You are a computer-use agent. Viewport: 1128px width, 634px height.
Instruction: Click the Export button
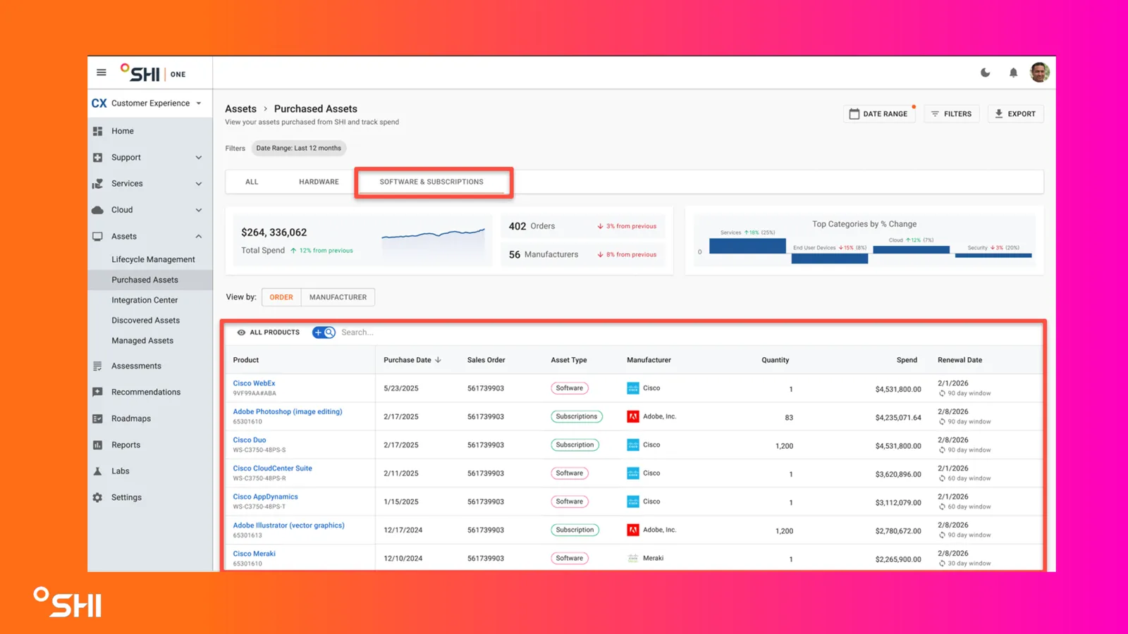coord(1015,113)
